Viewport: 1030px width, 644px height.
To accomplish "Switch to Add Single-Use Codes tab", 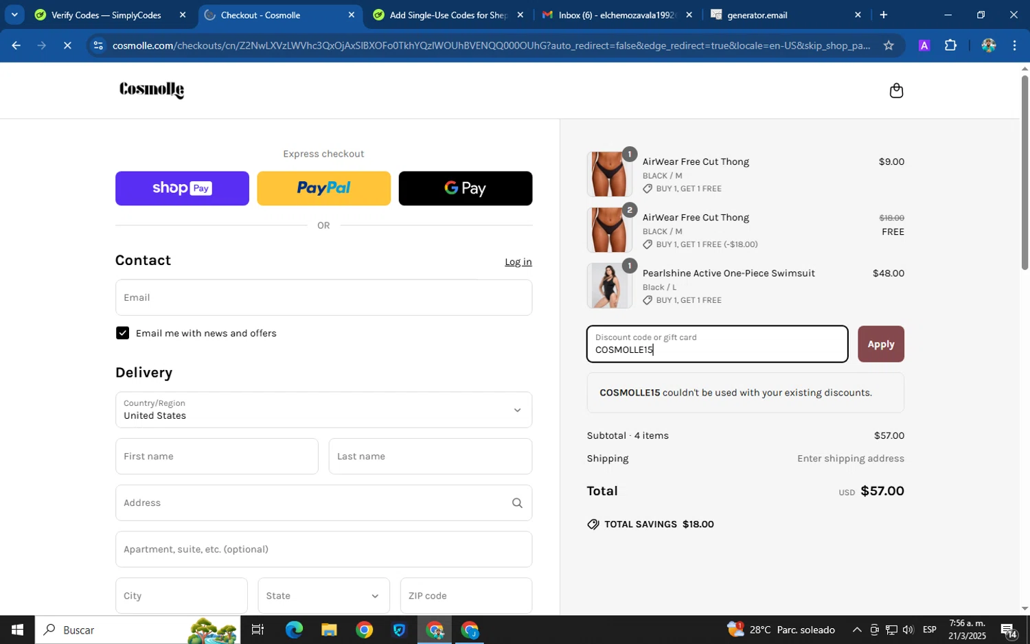I will click(x=448, y=14).
